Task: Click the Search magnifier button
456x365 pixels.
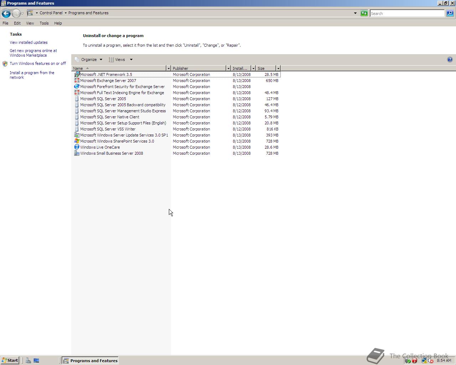Action: pyautogui.click(x=450, y=13)
